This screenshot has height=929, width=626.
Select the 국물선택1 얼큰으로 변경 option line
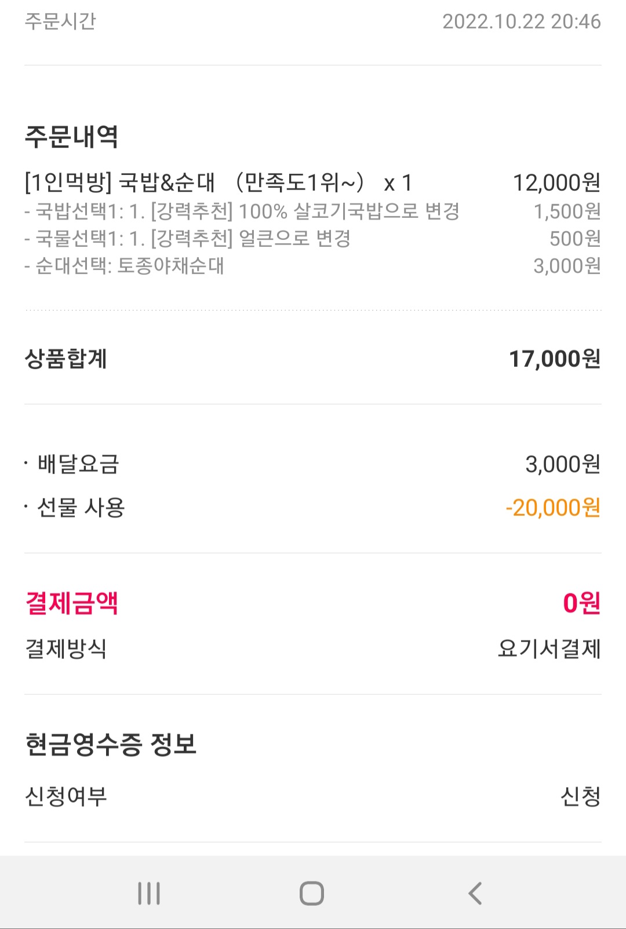188,238
